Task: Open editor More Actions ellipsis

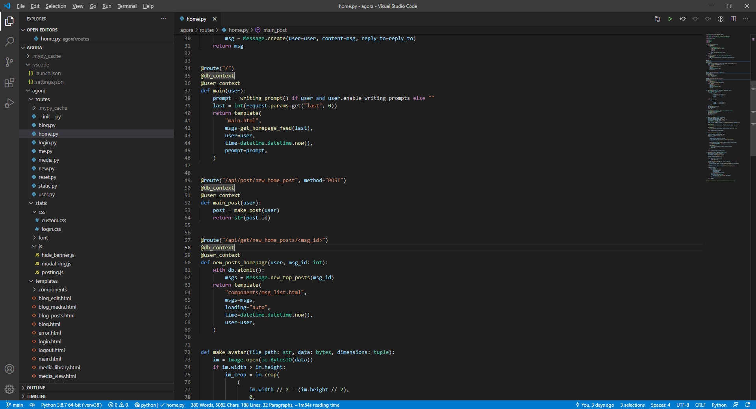Action: tap(746, 19)
